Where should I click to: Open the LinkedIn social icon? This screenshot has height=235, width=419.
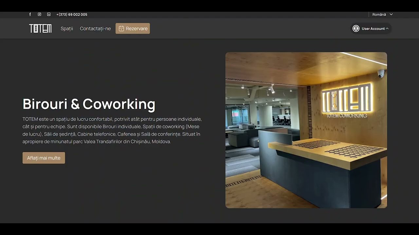pyautogui.click(x=49, y=14)
